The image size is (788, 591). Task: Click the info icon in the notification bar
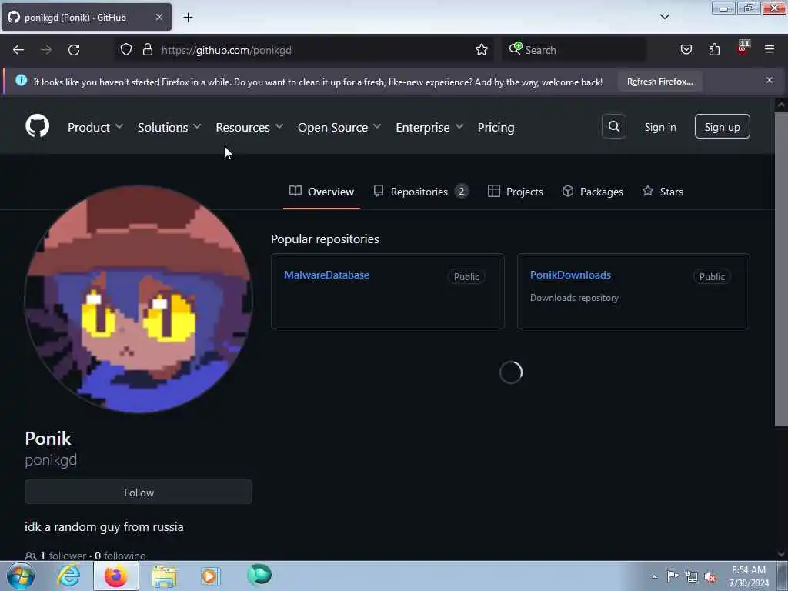[21, 80]
